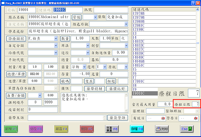Viewport: 201px width, 137px height.
Task: Select 17001C in the 健保代碼 list
Action: (x=138, y=81)
